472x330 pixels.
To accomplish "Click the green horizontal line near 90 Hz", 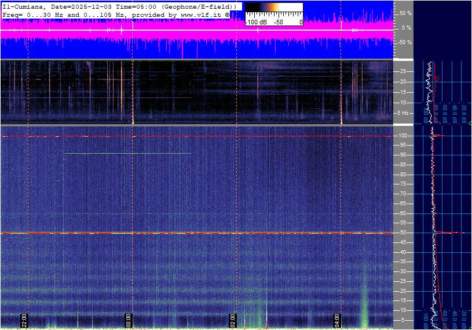I will pos(127,154).
